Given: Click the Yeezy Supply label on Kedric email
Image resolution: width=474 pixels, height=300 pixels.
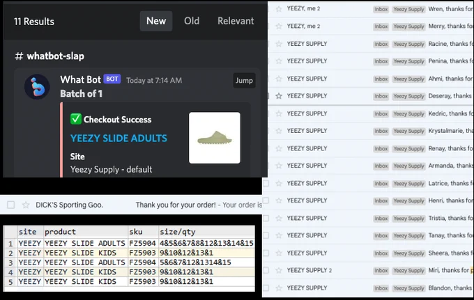Looking at the screenshot, I should click(408, 113).
